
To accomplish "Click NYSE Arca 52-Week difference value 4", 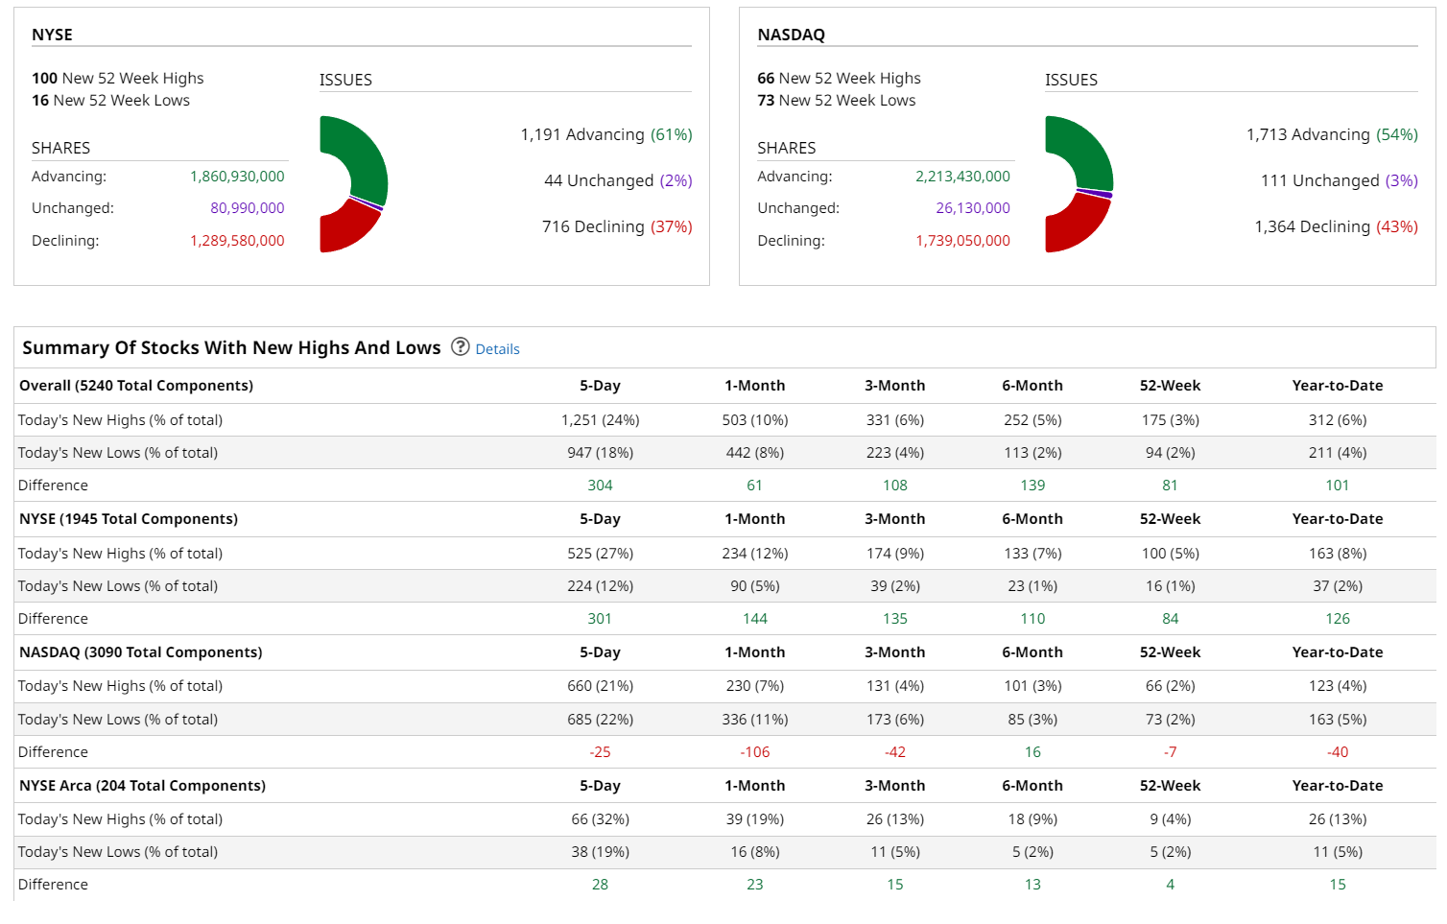I will pyautogui.click(x=1171, y=885).
